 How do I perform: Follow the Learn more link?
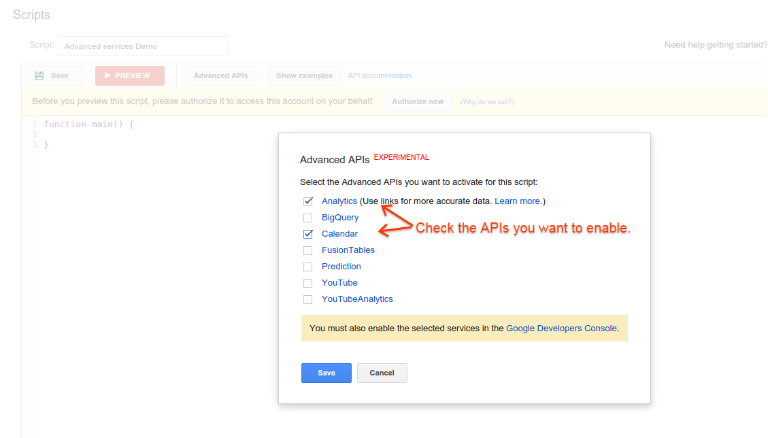[x=518, y=201]
